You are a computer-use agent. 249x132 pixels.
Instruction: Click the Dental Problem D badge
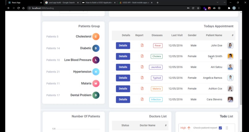point(96,95)
